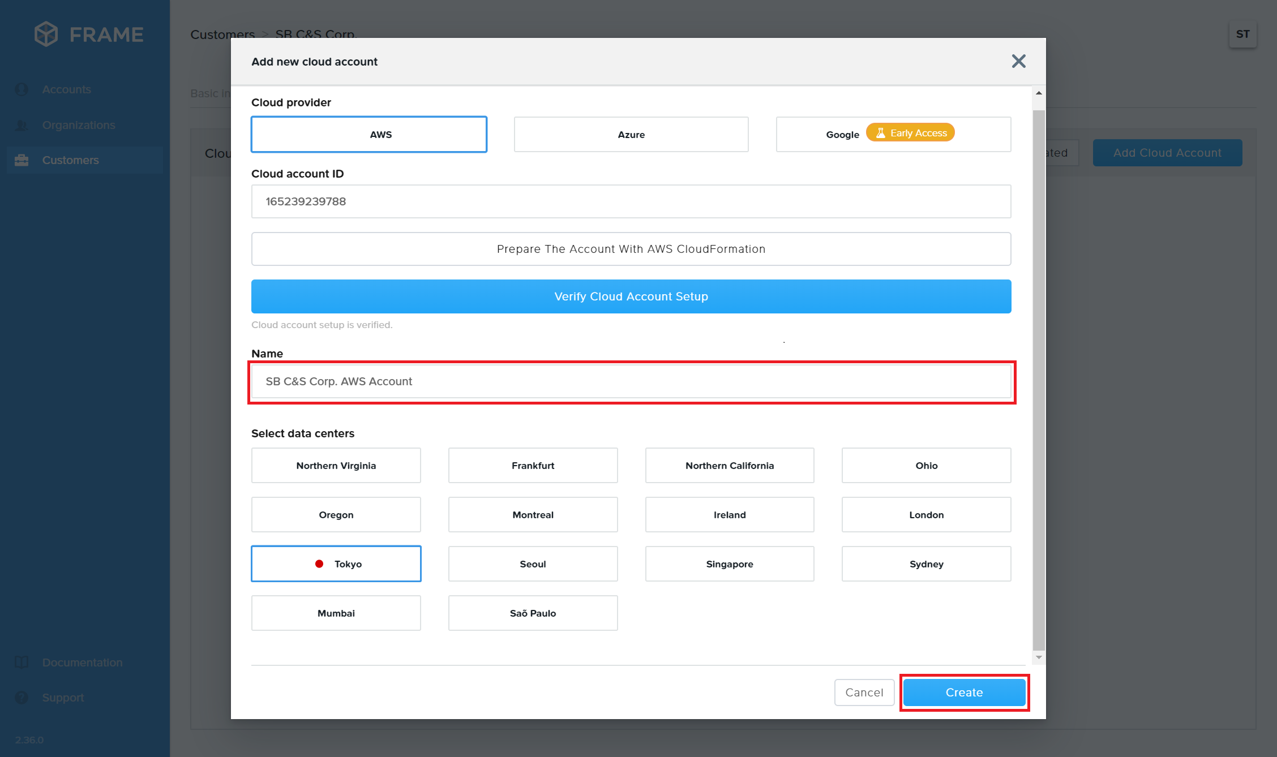
Task: Click the Customers breadcrumb link
Action: coord(222,34)
